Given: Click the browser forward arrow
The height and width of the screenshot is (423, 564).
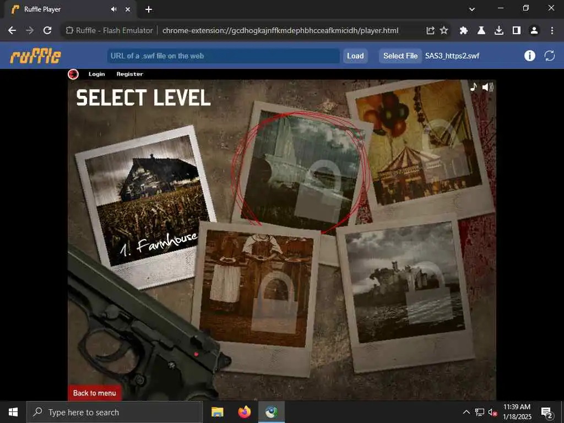Looking at the screenshot, I should click(x=30, y=31).
